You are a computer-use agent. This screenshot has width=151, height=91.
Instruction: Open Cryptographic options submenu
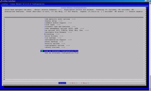click(x=57, y=45)
